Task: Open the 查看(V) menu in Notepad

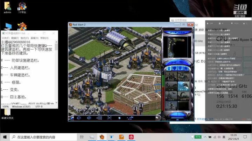Action: [x=35, y=38]
